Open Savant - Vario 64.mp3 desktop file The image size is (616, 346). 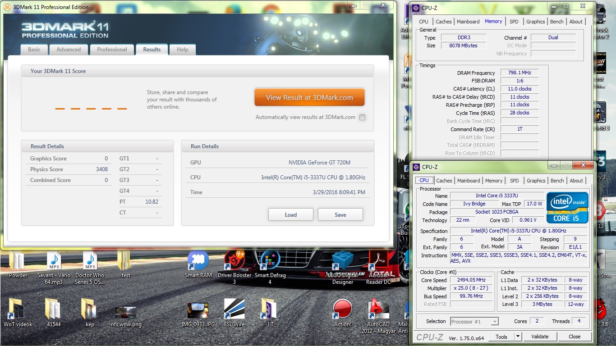pos(54,268)
